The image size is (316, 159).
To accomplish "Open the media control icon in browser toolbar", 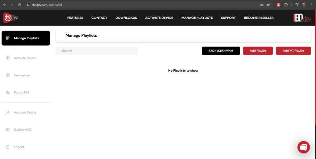I will click(297, 5).
